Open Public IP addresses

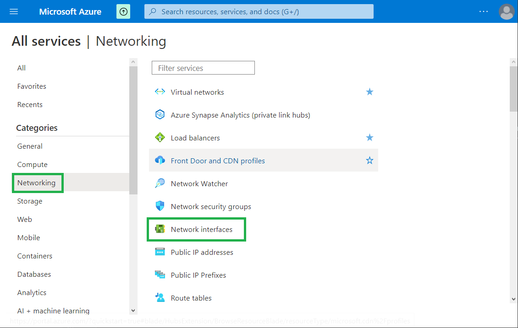coord(202,252)
